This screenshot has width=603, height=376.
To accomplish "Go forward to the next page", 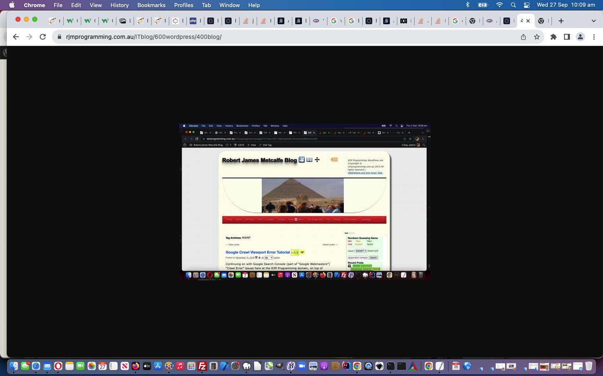I will pos(29,37).
